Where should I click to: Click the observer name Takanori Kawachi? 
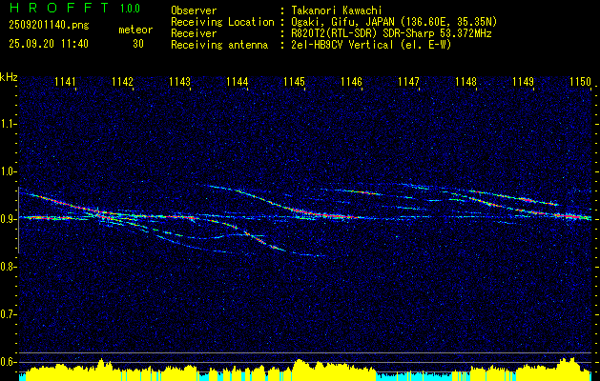[x=337, y=10]
